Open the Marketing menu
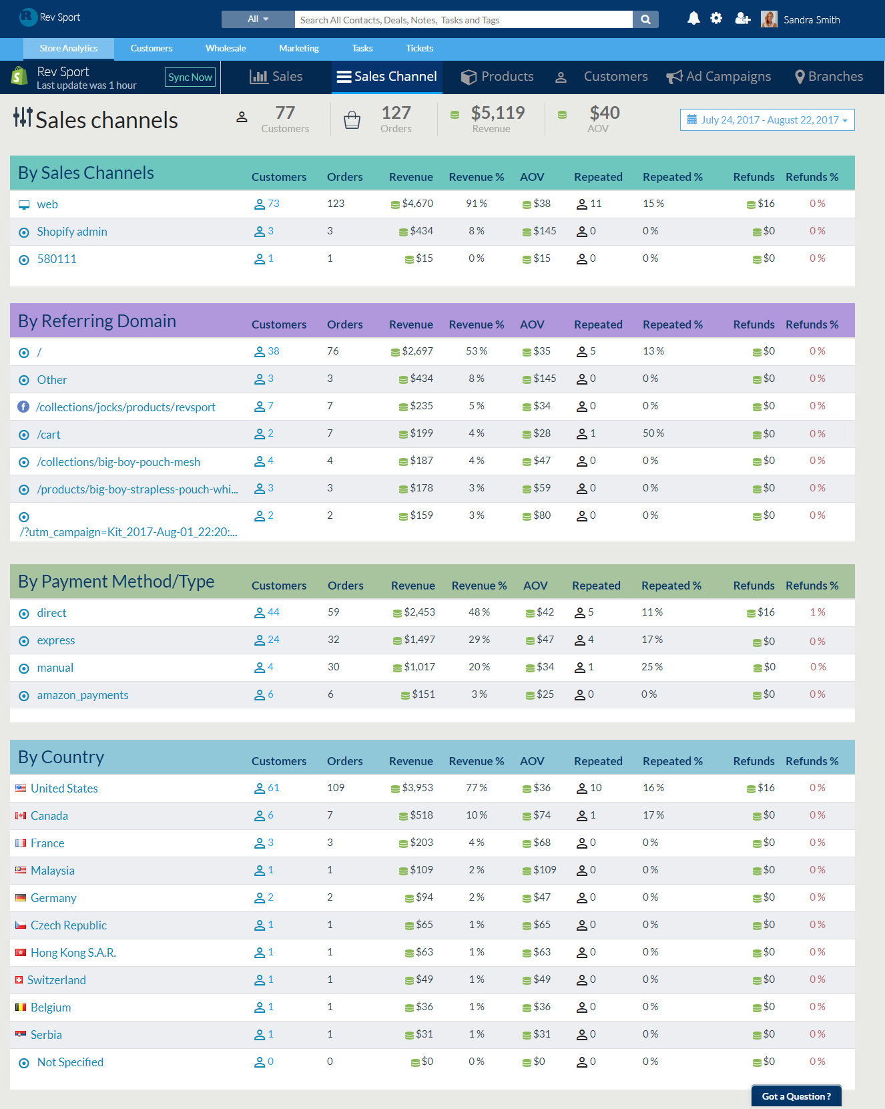The image size is (885, 1109). tap(299, 49)
